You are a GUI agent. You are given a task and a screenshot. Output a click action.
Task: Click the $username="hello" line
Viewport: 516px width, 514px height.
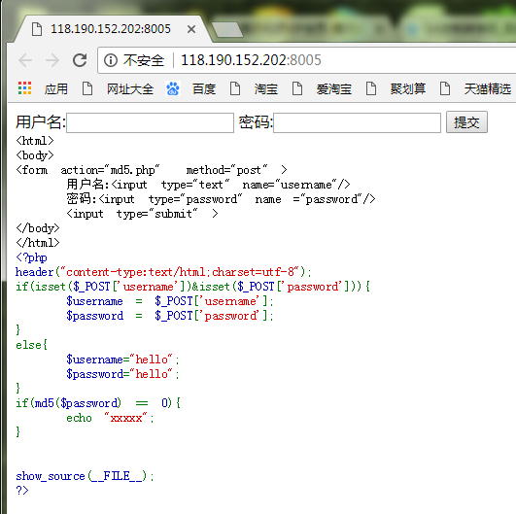pos(122,360)
